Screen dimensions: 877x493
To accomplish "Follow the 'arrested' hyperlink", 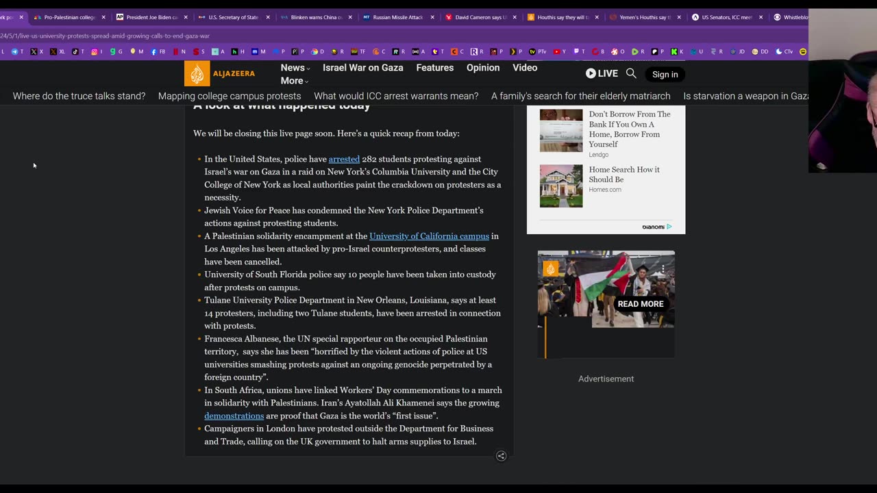I will tap(344, 159).
